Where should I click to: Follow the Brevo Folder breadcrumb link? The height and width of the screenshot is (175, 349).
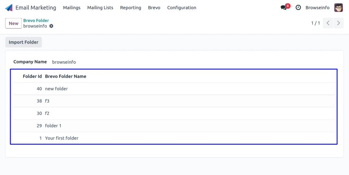tap(36, 21)
